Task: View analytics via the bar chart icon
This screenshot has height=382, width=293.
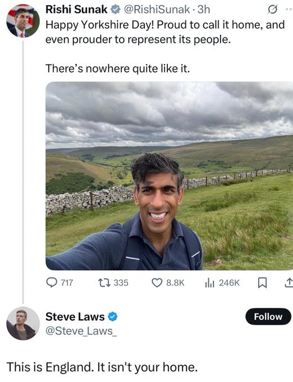Action: coord(209,283)
